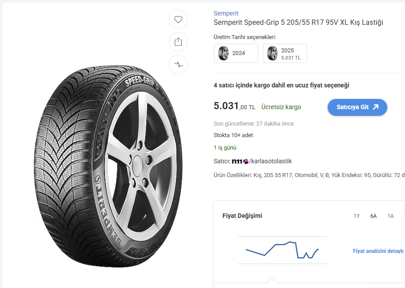Click the karlasotolastik seller name

coord(271,161)
